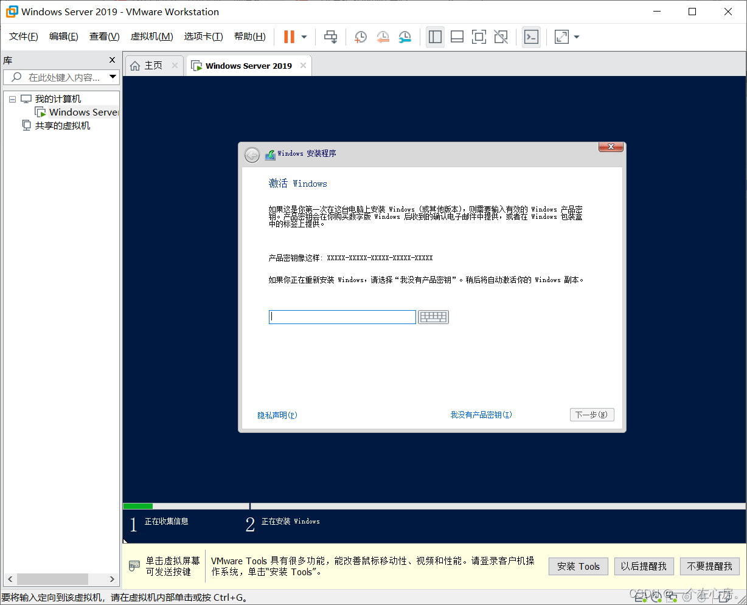Click the Windows 安装程序 dialog title text
Screen dimensions: 747x605
pos(307,153)
